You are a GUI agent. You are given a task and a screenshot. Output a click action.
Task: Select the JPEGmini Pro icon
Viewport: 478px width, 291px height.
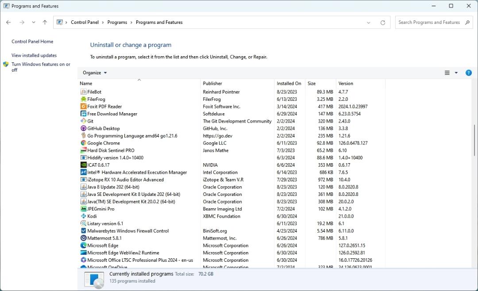pyautogui.click(x=83, y=209)
